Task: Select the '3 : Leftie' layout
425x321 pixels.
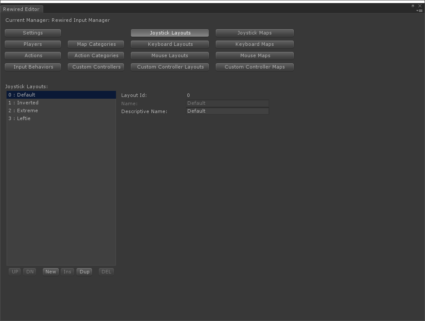Action: pos(61,118)
